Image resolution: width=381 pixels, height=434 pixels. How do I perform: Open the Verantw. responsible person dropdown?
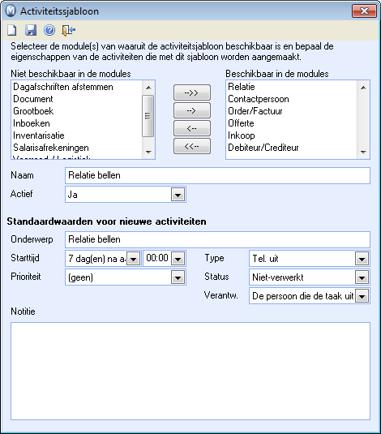click(362, 296)
